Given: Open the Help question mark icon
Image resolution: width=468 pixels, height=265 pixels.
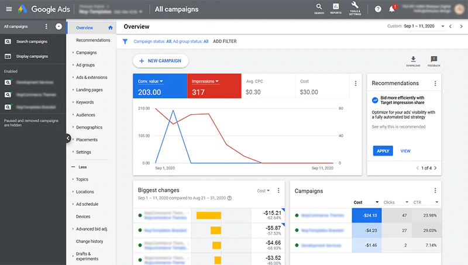Looking at the screenshot, I should (377, 9).
